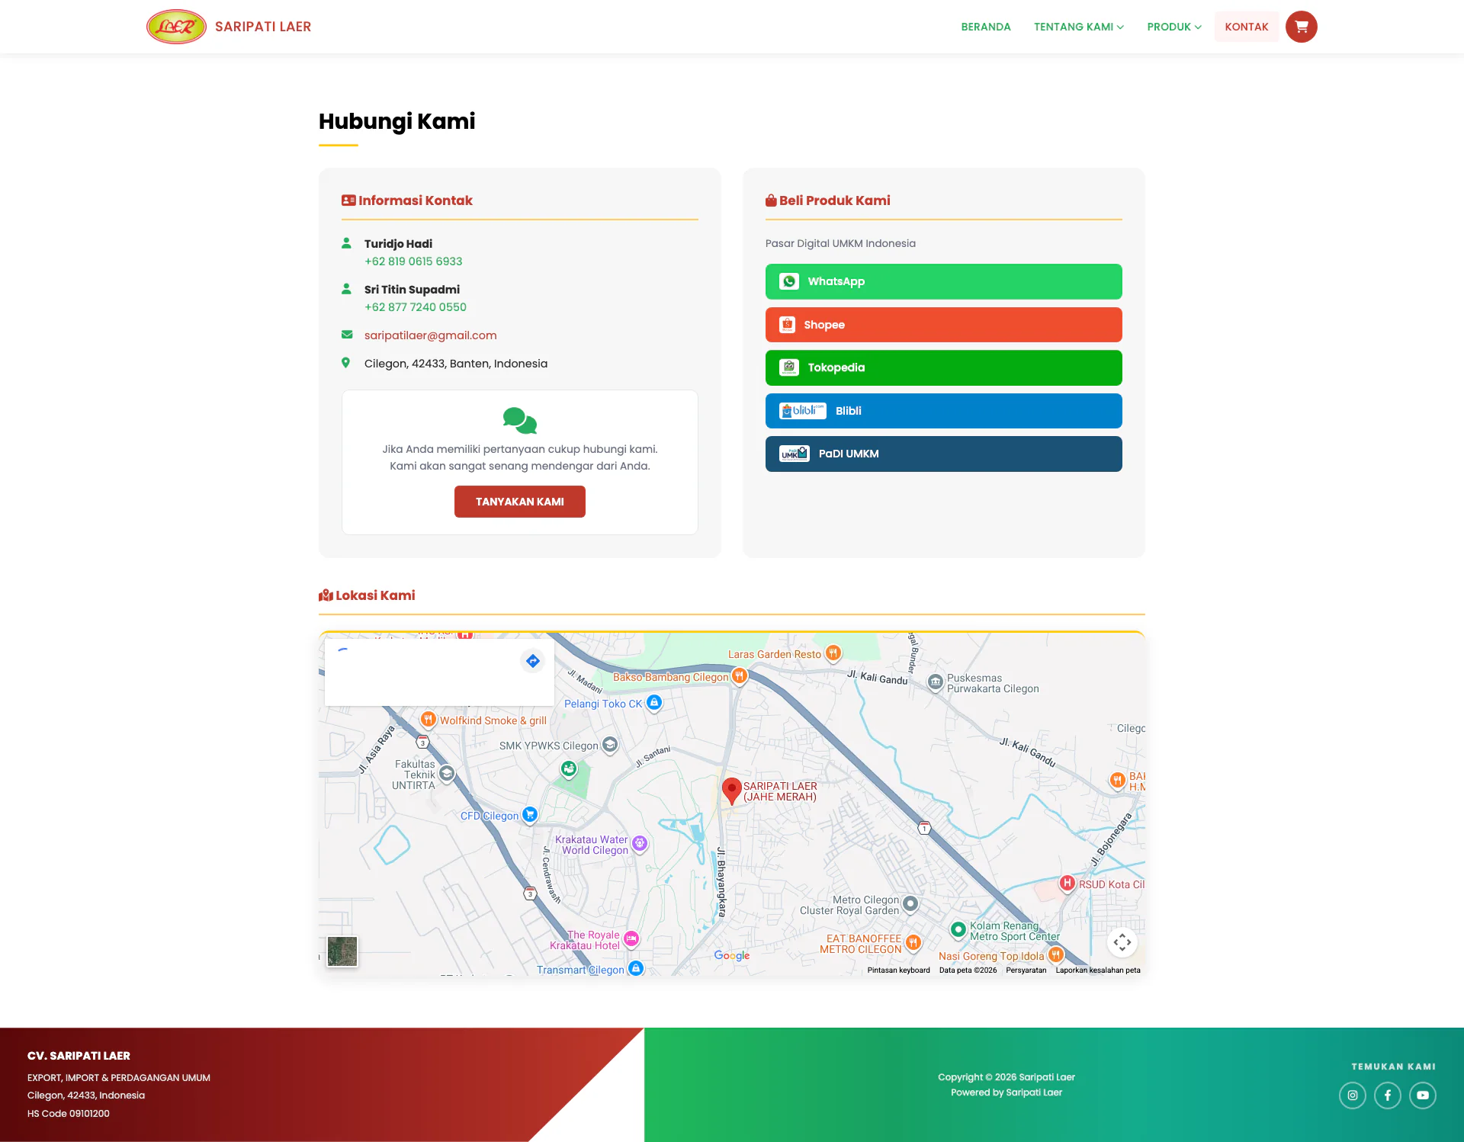Click the RSUD Kota hospital marker
Image resolution: width=1464 pixels, height=1142 pixels.
pyautogui.click(x=1067, y=884)
